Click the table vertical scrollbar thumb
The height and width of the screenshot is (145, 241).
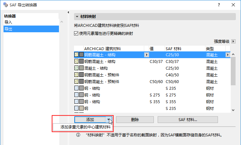coord(233,71)
